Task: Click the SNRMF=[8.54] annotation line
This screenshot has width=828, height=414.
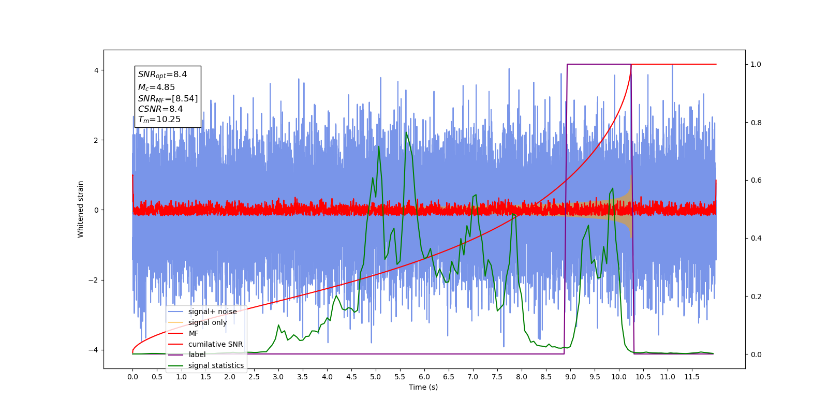Action: coord(168,98)
